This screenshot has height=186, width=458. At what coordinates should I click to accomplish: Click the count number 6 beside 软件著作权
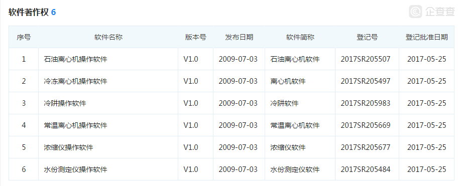coord(53,12)
